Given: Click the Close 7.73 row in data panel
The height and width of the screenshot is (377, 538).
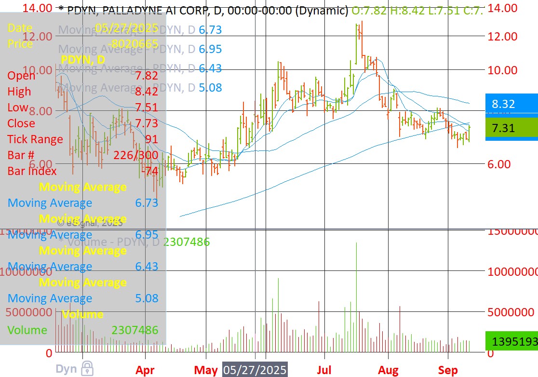Looking at the screenshot, I should click(x=83, y=123).
